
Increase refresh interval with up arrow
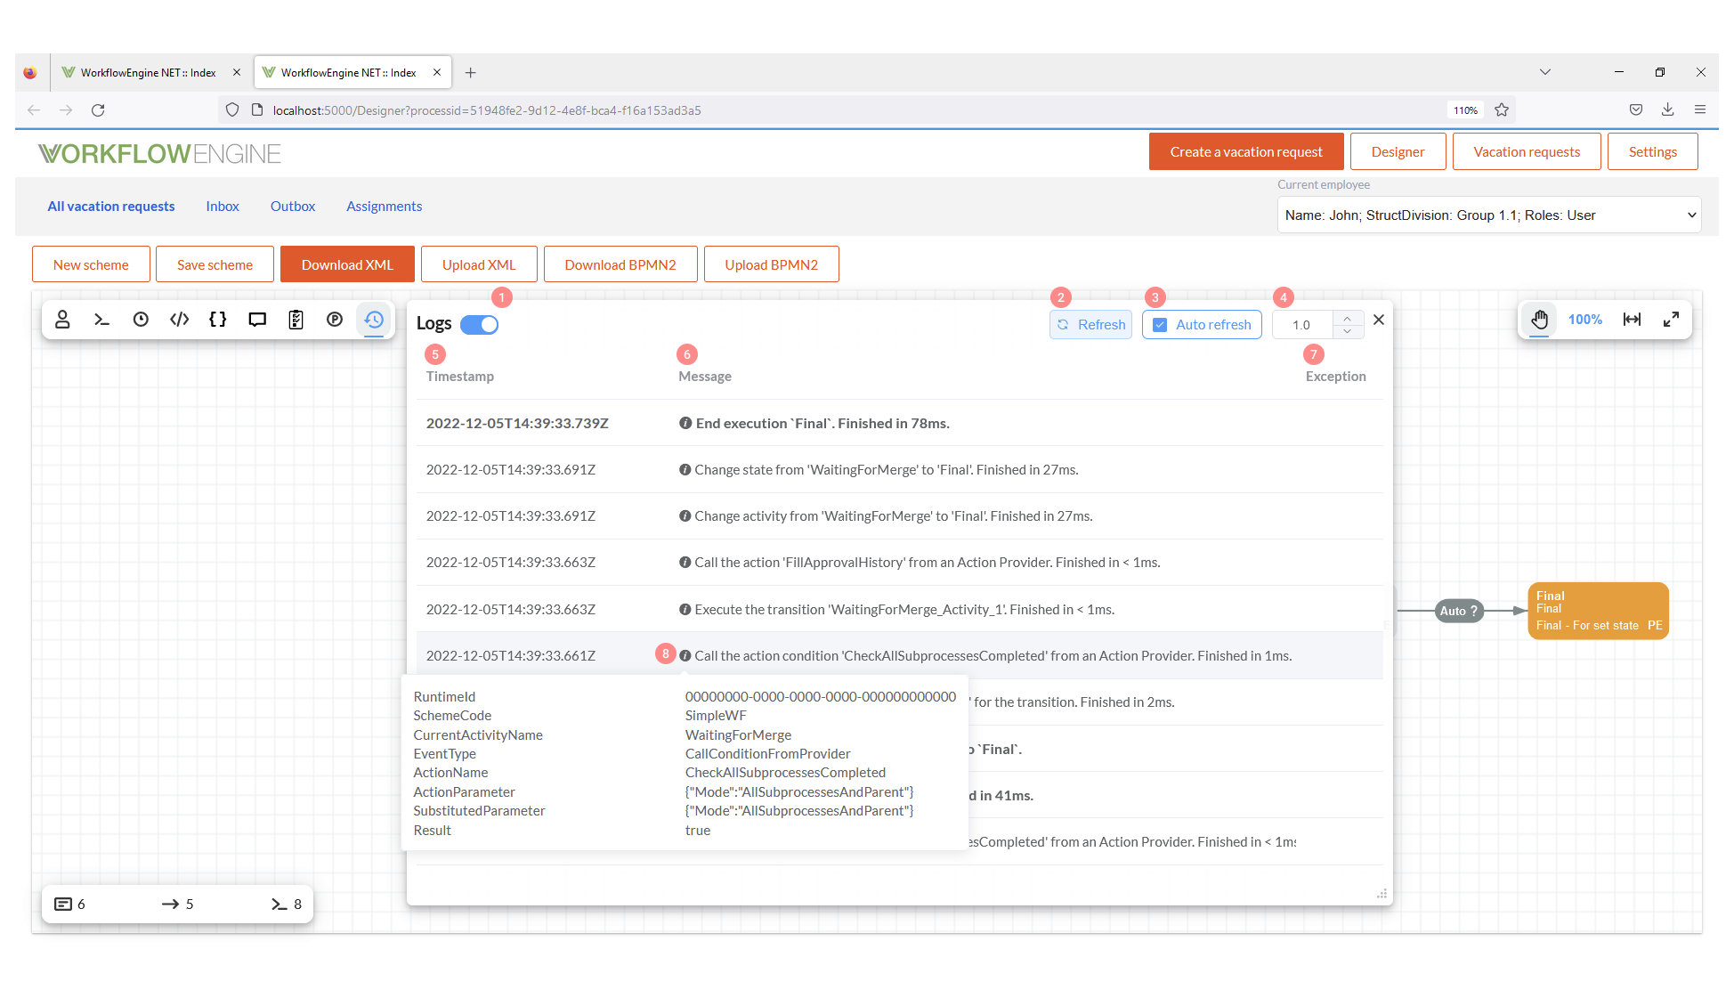[1348, 319]
